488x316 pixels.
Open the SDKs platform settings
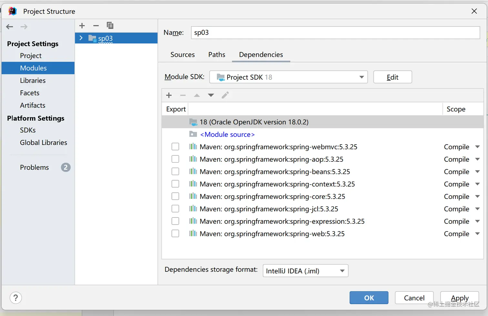click(28, 130)
